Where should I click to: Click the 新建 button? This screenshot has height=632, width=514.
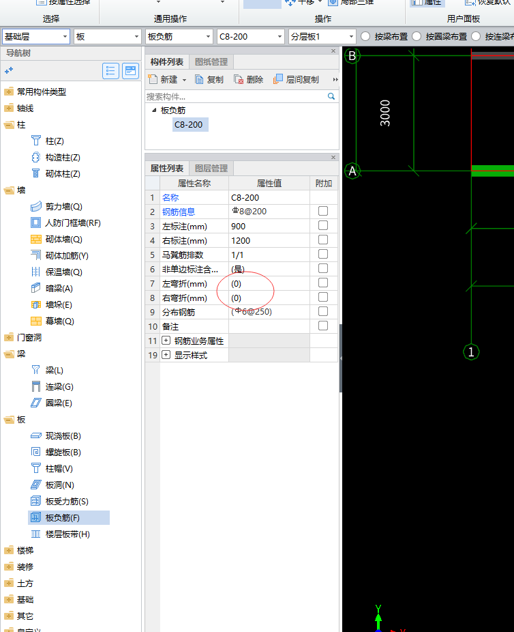coord(163,79)
